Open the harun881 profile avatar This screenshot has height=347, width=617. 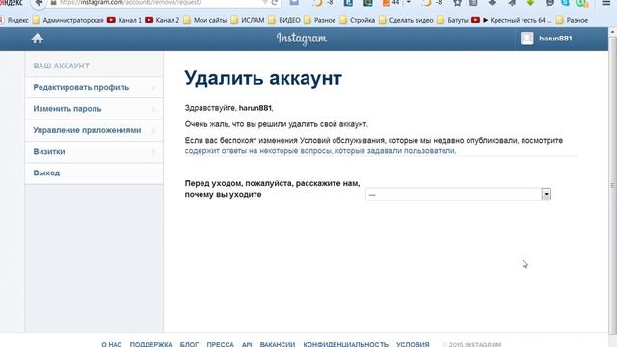coord(527,39)
